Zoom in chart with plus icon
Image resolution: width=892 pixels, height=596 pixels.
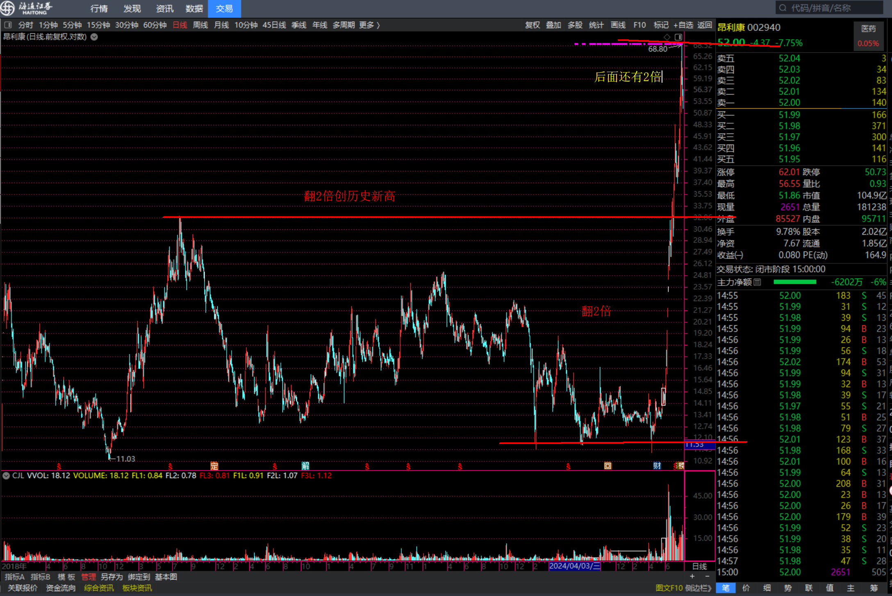[x=692, y=576]
